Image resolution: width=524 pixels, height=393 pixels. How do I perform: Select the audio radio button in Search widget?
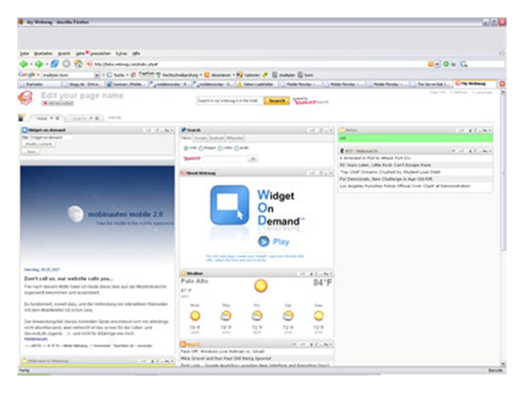[x=236, y=148]
